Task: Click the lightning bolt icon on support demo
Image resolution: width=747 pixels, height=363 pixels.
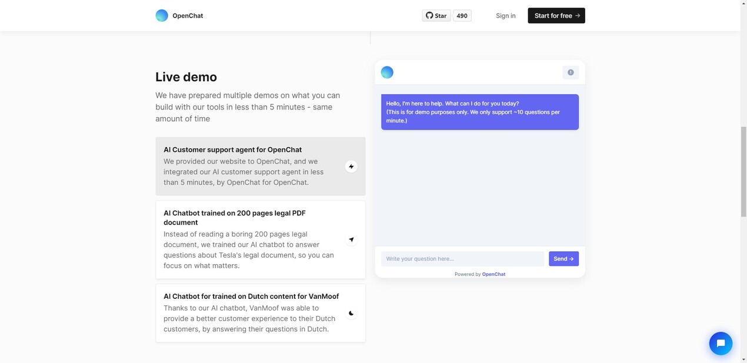Action: [351, 166]
